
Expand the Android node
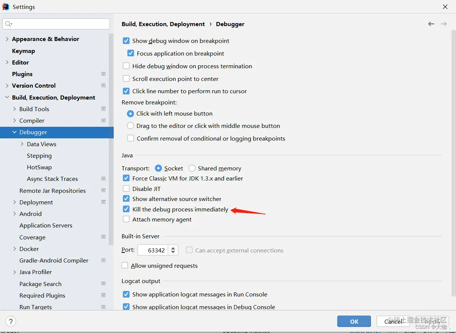pos(15,214)
